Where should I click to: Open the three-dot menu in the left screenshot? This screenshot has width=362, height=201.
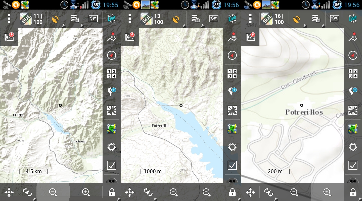pyautogui.click(x=9, y=19)
